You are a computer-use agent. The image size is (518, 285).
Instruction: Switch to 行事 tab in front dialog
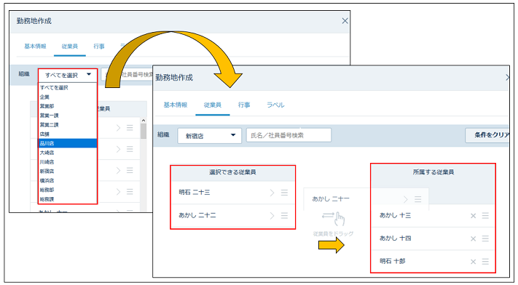click(x=244, y=105)
